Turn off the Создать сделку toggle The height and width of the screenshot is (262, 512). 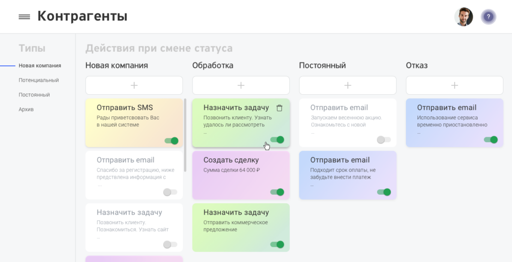pos(277,192)
